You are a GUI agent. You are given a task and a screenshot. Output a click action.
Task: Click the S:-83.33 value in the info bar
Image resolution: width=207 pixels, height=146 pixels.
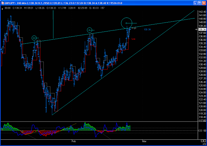tap(94, 8)
